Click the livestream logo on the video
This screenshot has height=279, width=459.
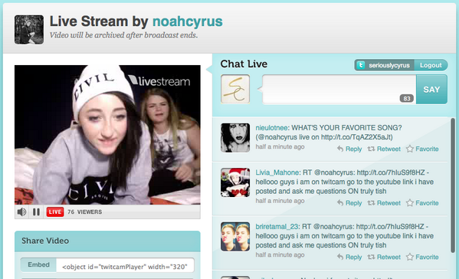pos(159,81)
